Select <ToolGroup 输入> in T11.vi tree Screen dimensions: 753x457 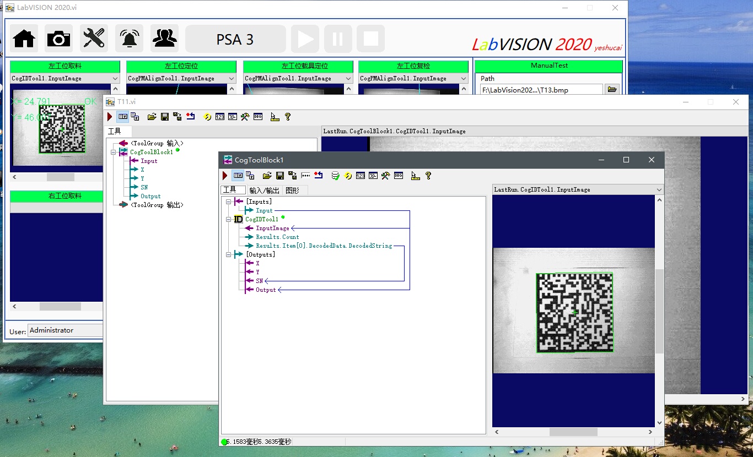pos(157,143)
